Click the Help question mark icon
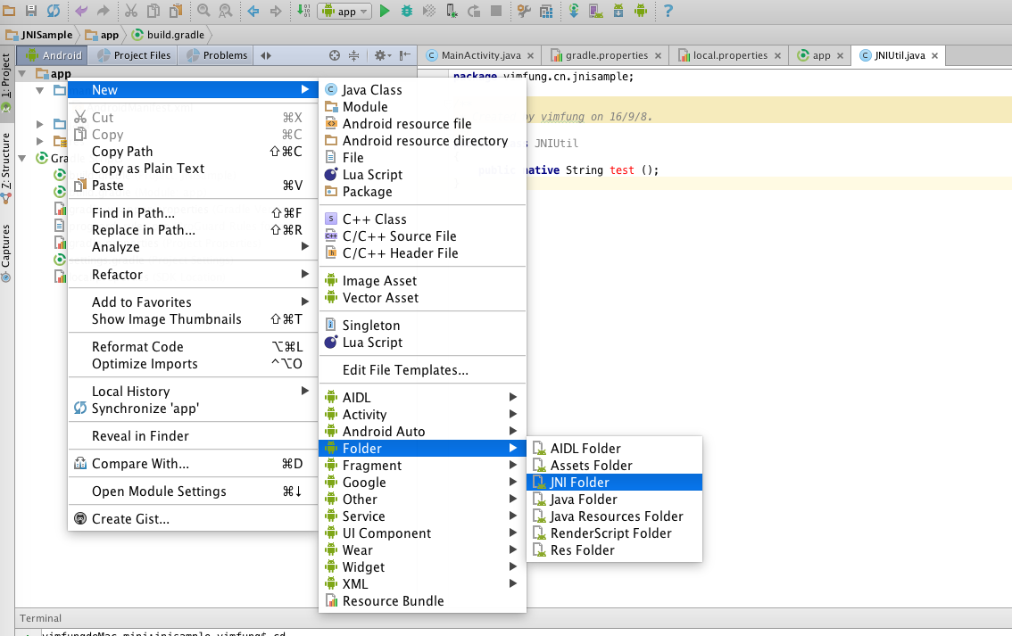The height and width of the screenshot is (636, 1012). click(668, 11)
